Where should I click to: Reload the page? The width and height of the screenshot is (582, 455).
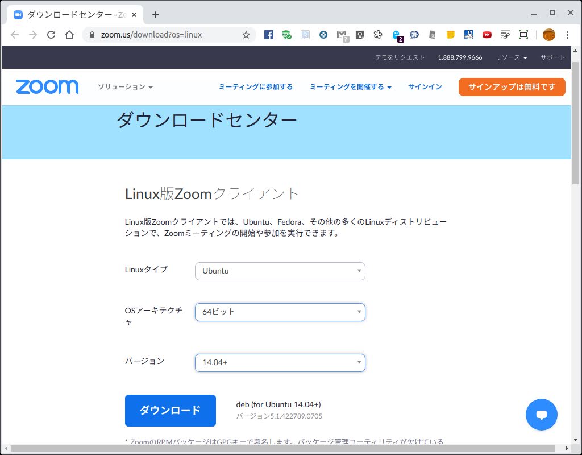tap(51, 35)
